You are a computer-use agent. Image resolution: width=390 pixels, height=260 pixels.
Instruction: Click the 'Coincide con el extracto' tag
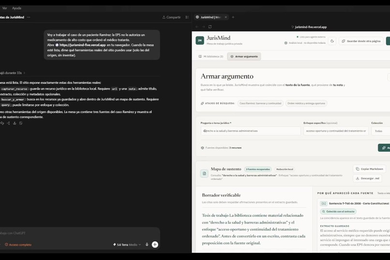click(338, 212)
